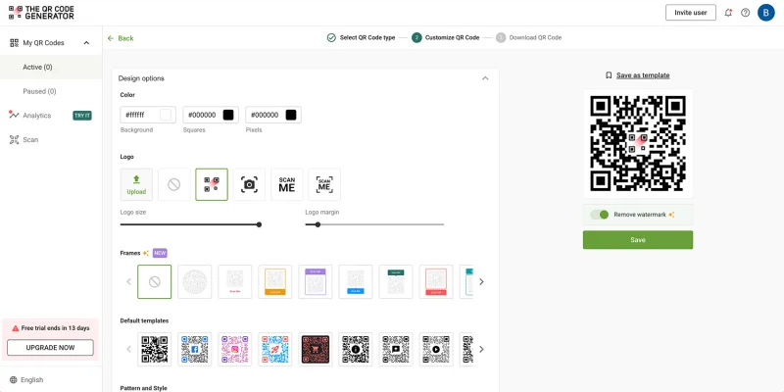The width and height of the screenshot is (784, 392).
Task: Choose the red bordered frame
Action: point(436,282)
